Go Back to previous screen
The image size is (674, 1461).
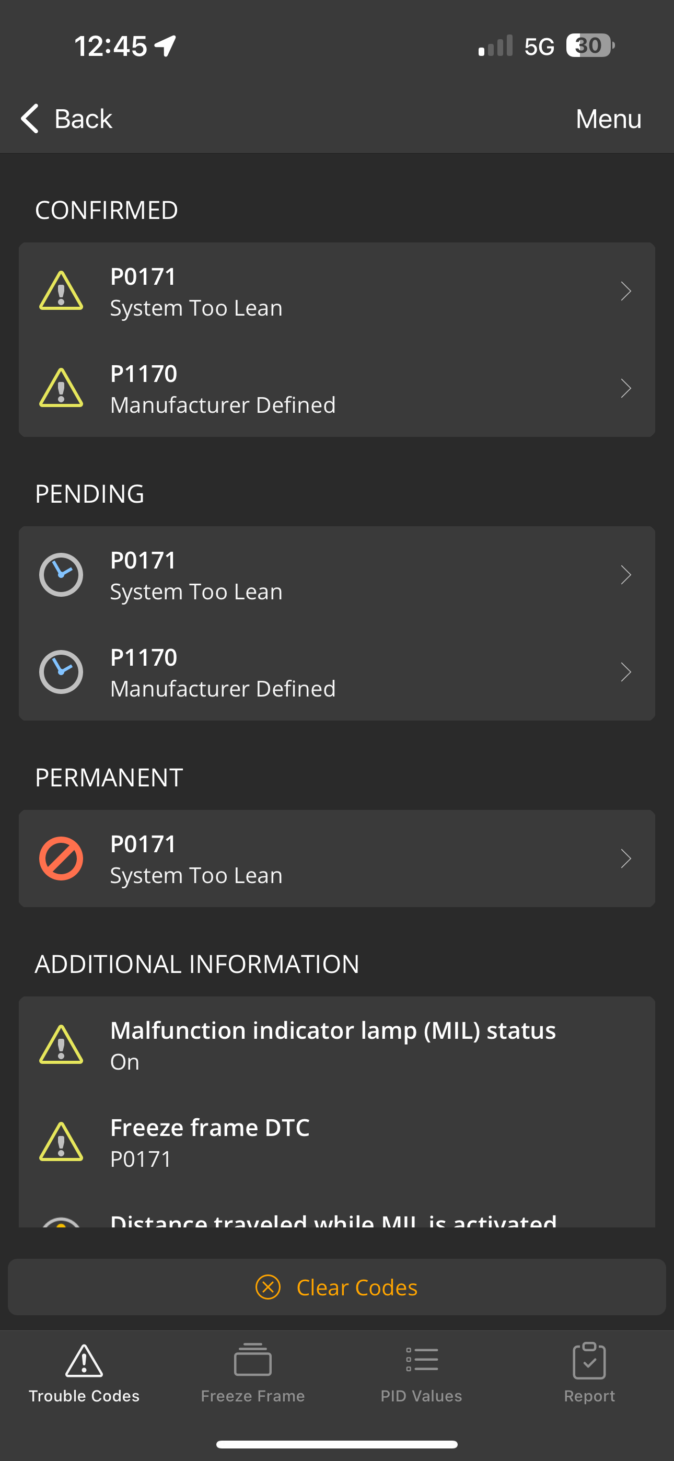point(66,119)
